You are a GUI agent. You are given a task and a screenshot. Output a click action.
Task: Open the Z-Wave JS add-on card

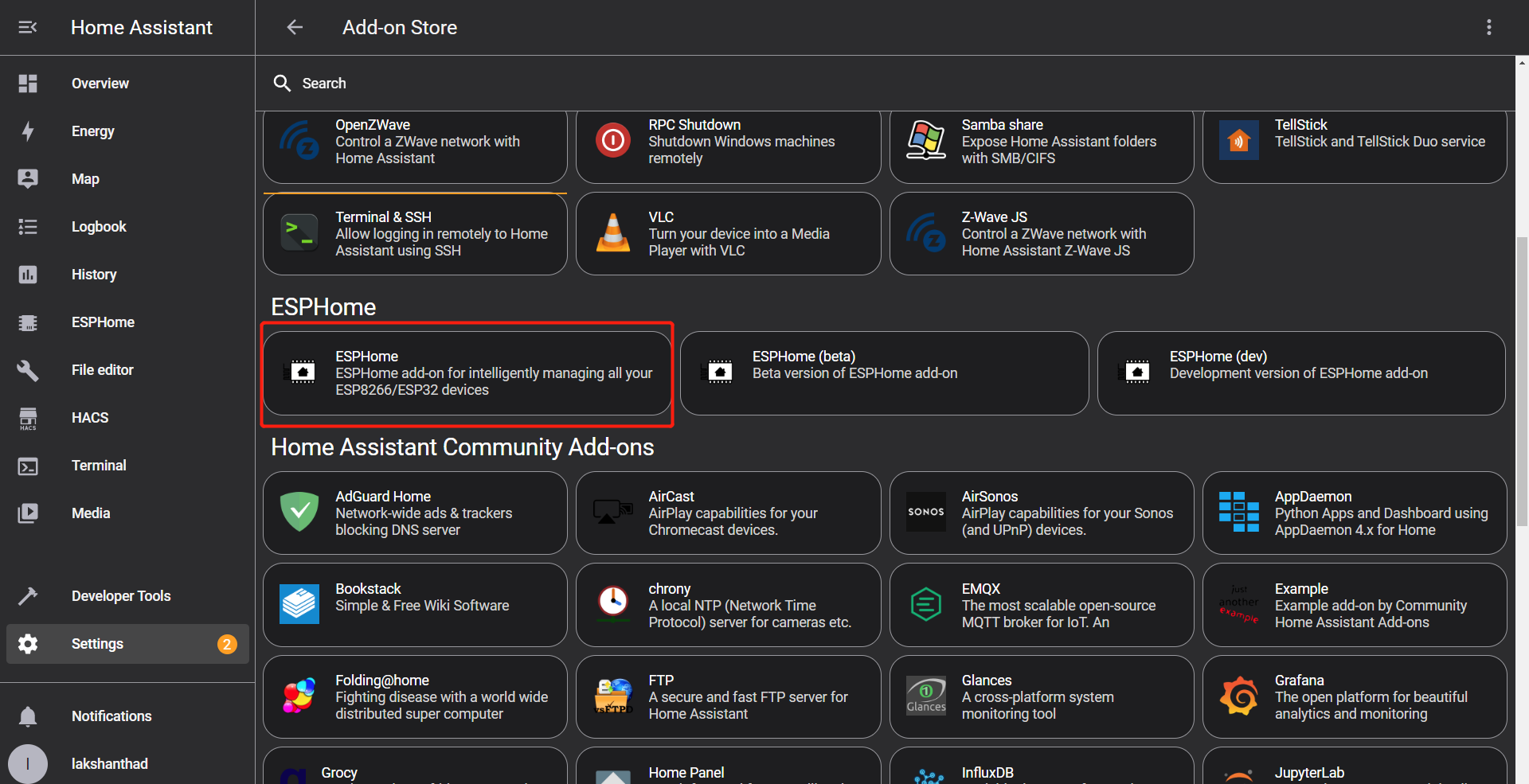(x=1042, y=234)
